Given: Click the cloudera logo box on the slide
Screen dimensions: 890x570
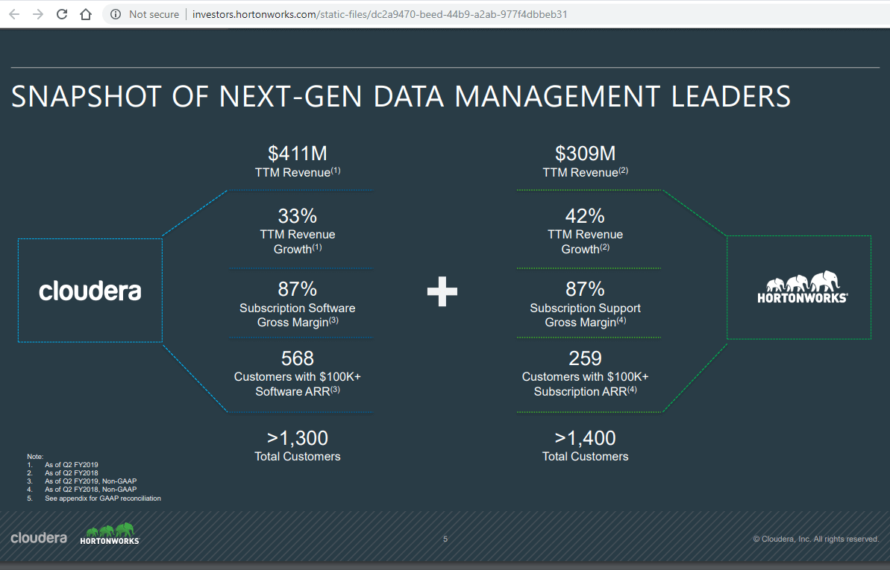Looking at the screenshot, I should click(90, 290).
